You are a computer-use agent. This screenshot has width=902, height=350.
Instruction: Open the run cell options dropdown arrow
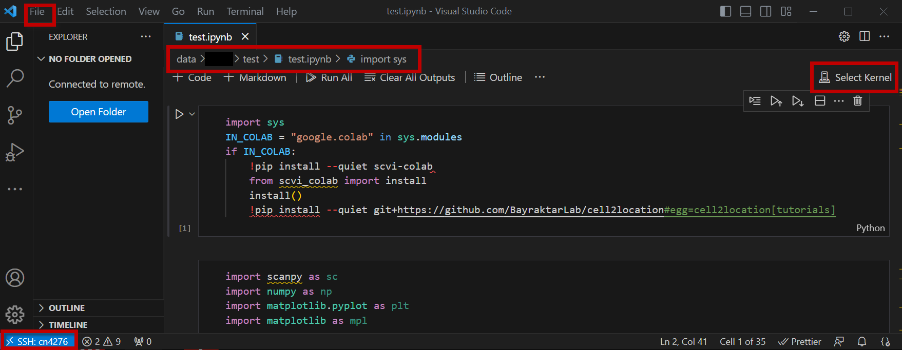click(x=192, y=114)
